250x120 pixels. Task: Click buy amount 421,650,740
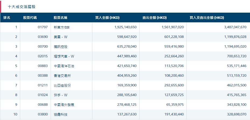[x=127, y=66]
